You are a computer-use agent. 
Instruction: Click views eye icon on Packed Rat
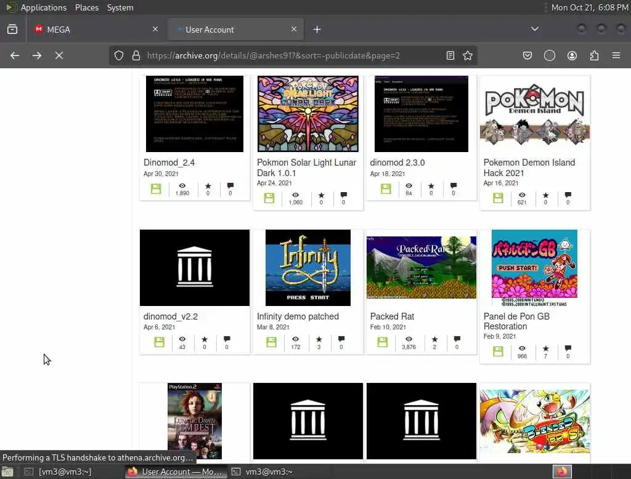pyautogui.click(x=409, y=339)
